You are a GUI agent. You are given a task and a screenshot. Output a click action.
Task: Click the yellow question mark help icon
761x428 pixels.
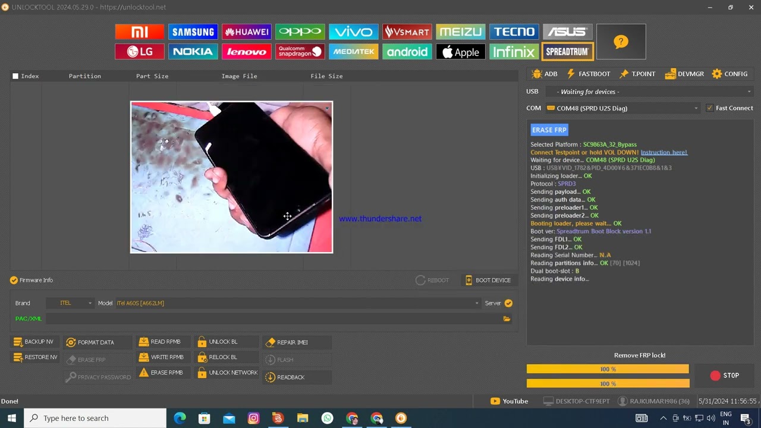point(621,42)
